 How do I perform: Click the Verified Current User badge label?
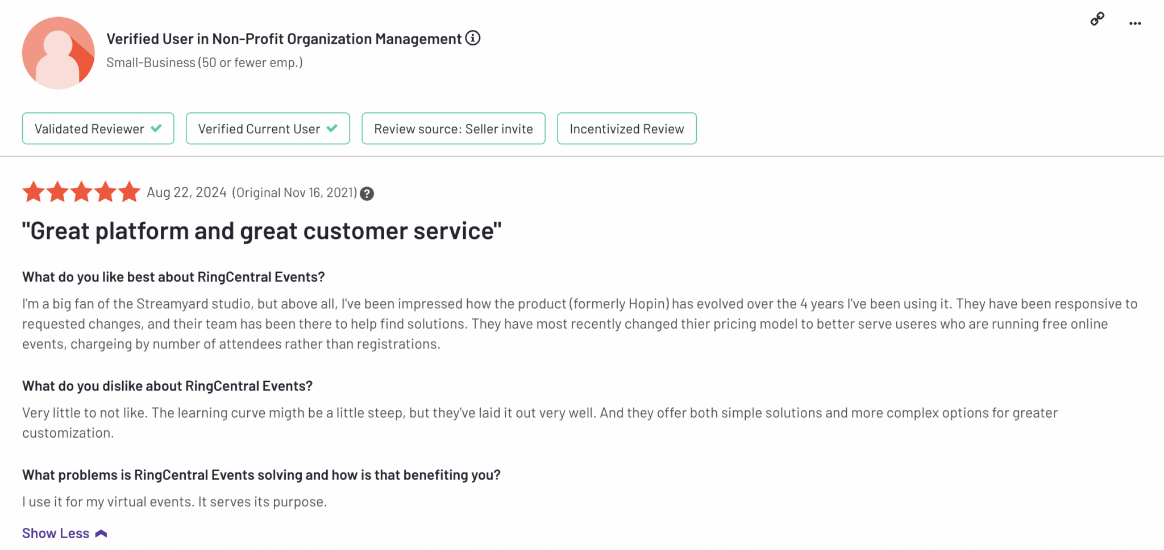point(259,129)
